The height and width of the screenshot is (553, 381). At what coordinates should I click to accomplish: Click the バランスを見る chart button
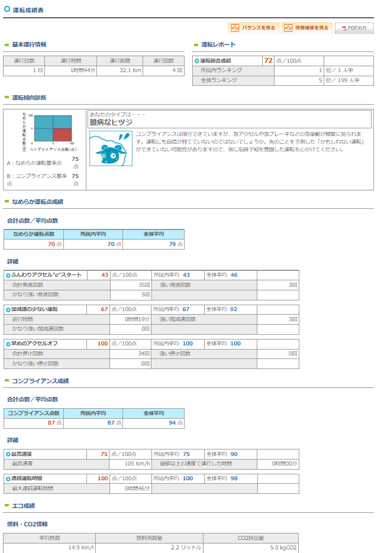[x=254, y=28]
